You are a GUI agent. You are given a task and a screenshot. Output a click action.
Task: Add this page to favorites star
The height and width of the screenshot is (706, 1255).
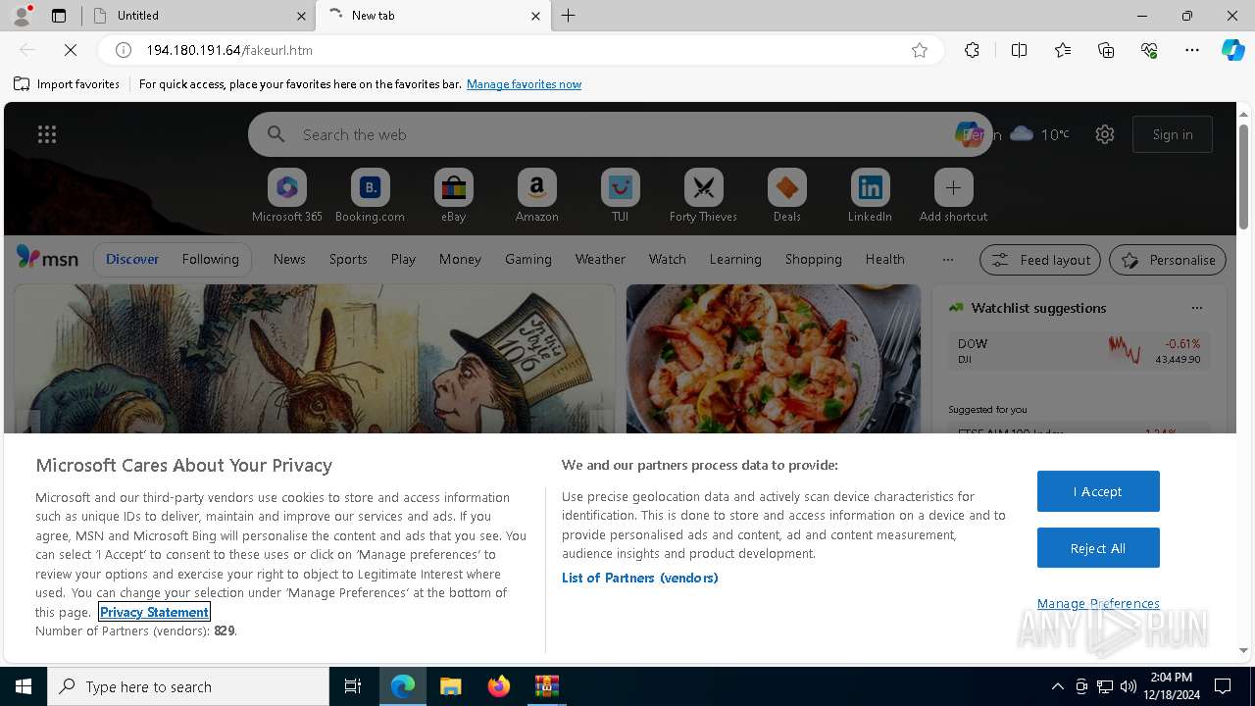(920, 50)
